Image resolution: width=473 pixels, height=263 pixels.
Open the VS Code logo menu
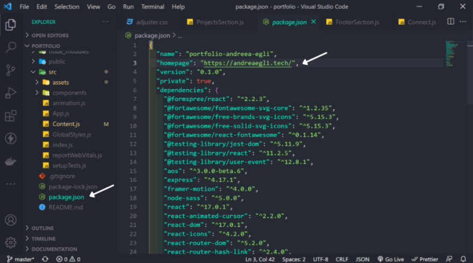coord(8,6)
